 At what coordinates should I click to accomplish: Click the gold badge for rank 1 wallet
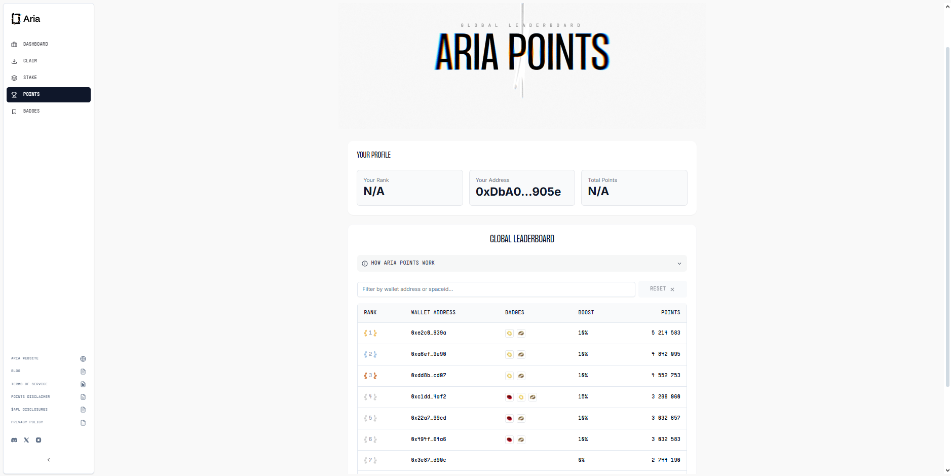pyautogui.click(x=509, y=333)
